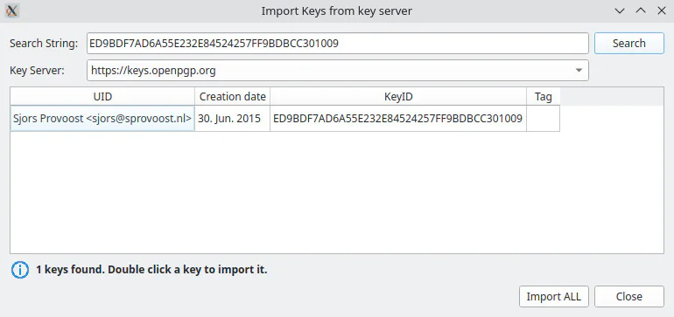The image size is (674, 317).
Task: Click the application icon in title bar
Action: [x=12, y=10]
